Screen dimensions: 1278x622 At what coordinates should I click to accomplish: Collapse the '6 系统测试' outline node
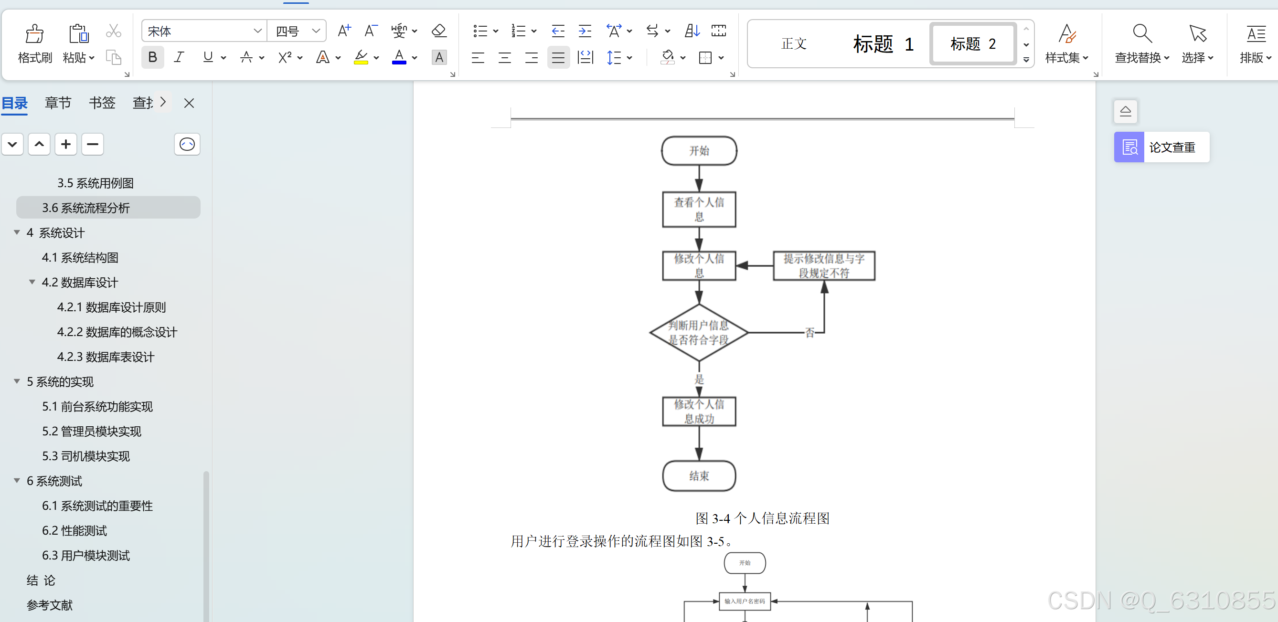(17, 480)
